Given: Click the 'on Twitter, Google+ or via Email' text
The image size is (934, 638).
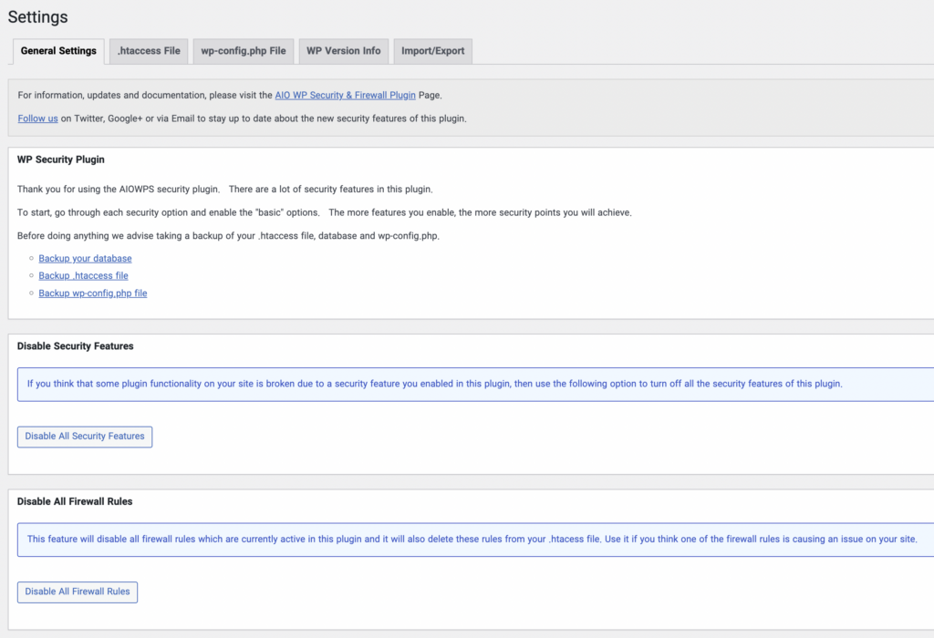Looking at the screenshot, I should (x=264, y=118).
